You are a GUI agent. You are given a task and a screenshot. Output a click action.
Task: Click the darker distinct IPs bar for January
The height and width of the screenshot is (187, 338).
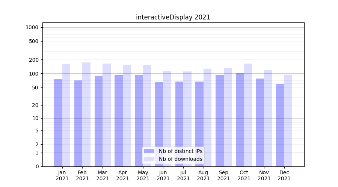tap(58, 123)
